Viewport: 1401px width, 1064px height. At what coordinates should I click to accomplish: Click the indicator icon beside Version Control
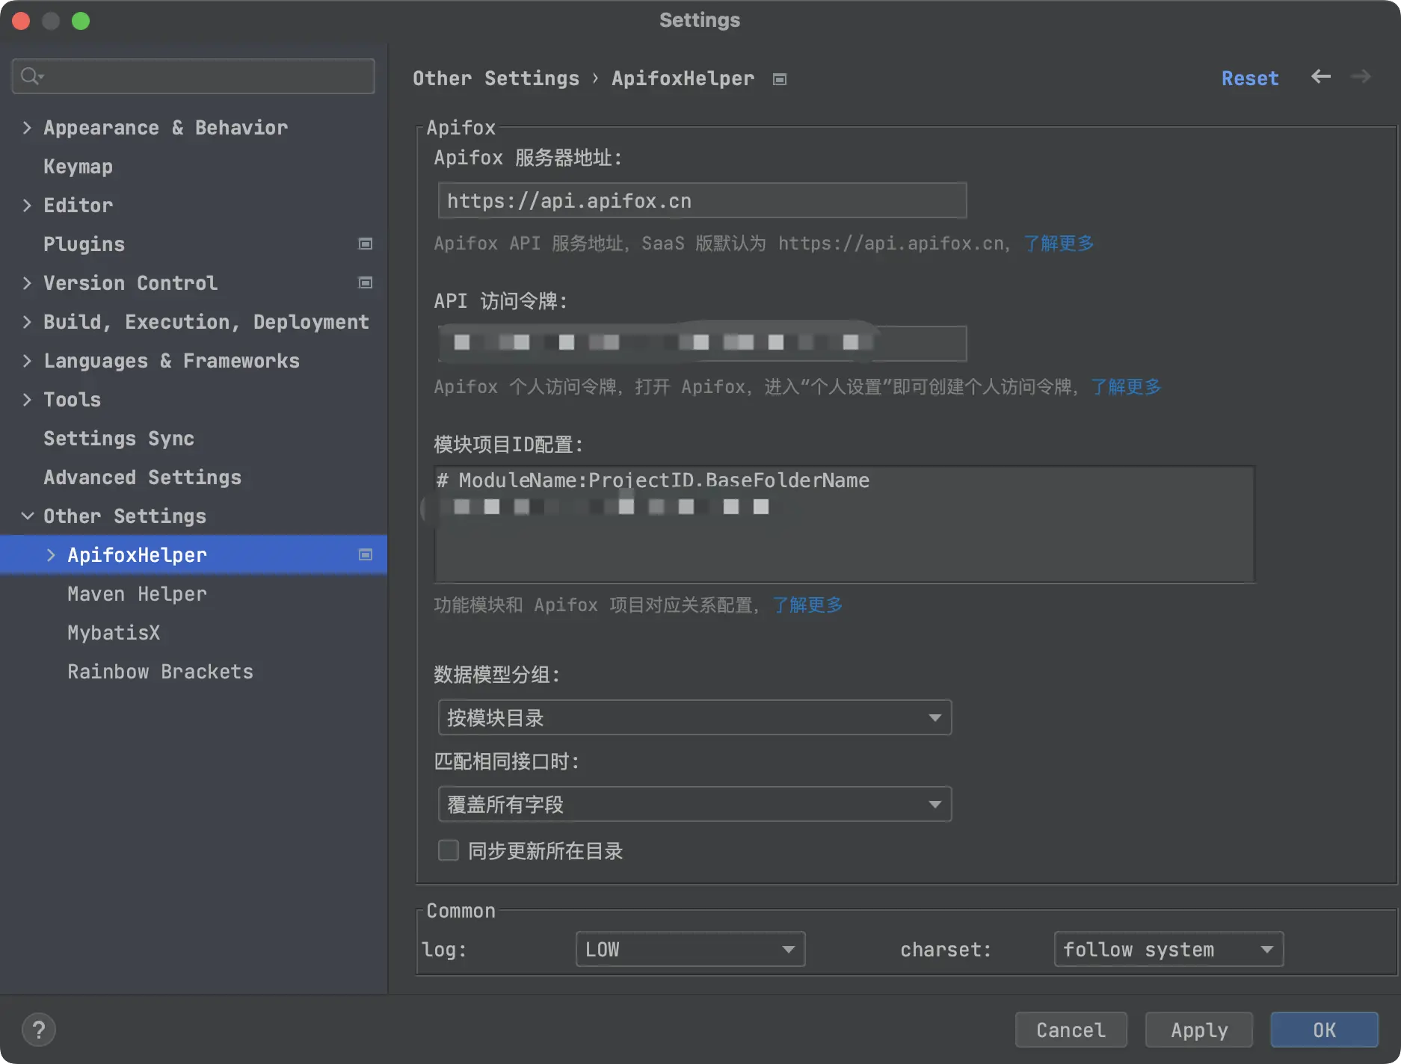(366, 282)
